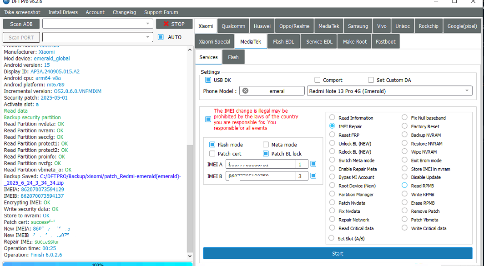Switch to Samsung tab
The width and height of the screenshot is (484, 266).
358,26
